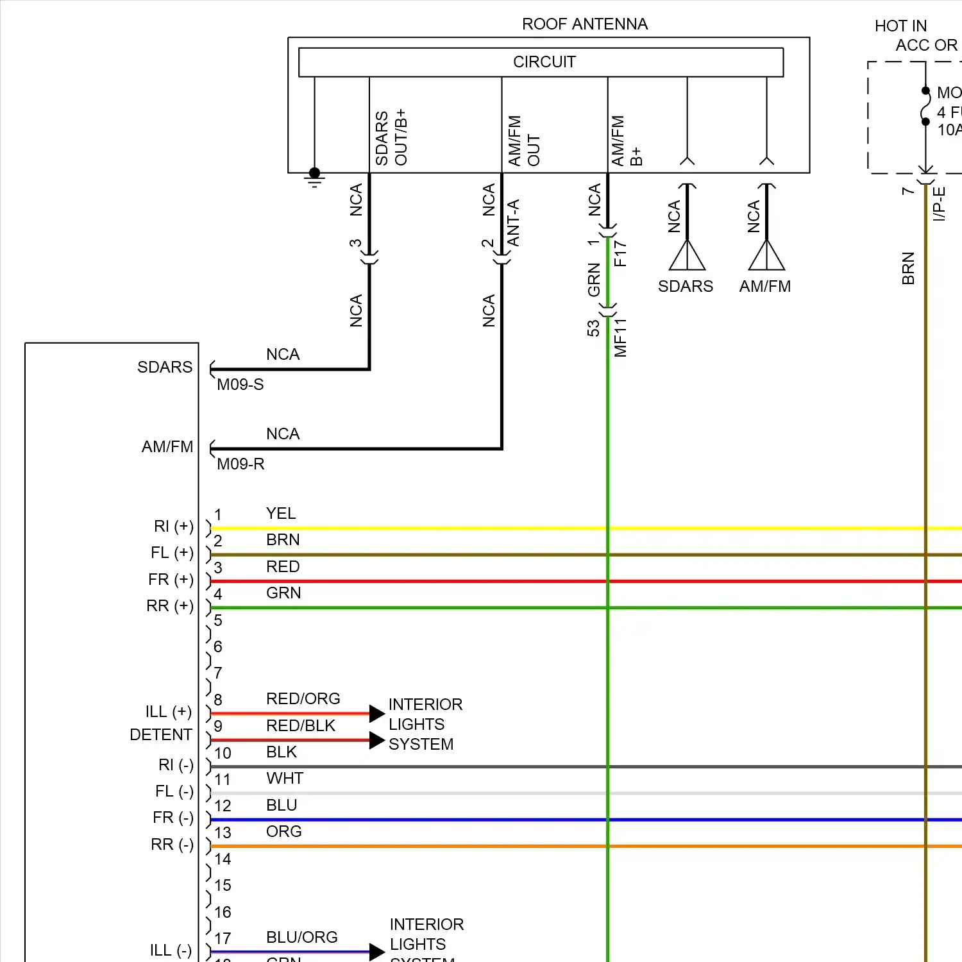Select the RI (+) pin label
Image resolution: width=962 pixels, height=962 pixels.
point(174,526)
